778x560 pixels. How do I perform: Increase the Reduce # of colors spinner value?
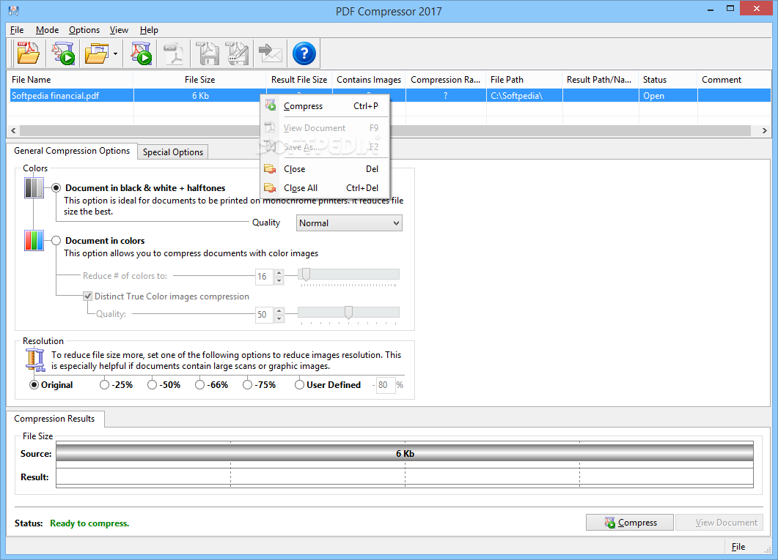(279, 272)
